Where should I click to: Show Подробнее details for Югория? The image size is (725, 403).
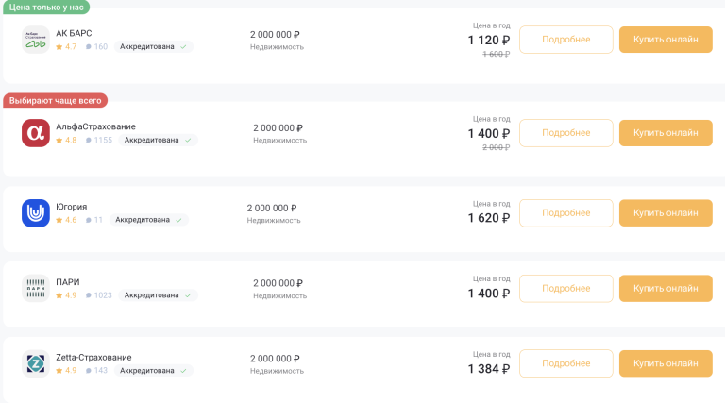[x=566, y=213]
